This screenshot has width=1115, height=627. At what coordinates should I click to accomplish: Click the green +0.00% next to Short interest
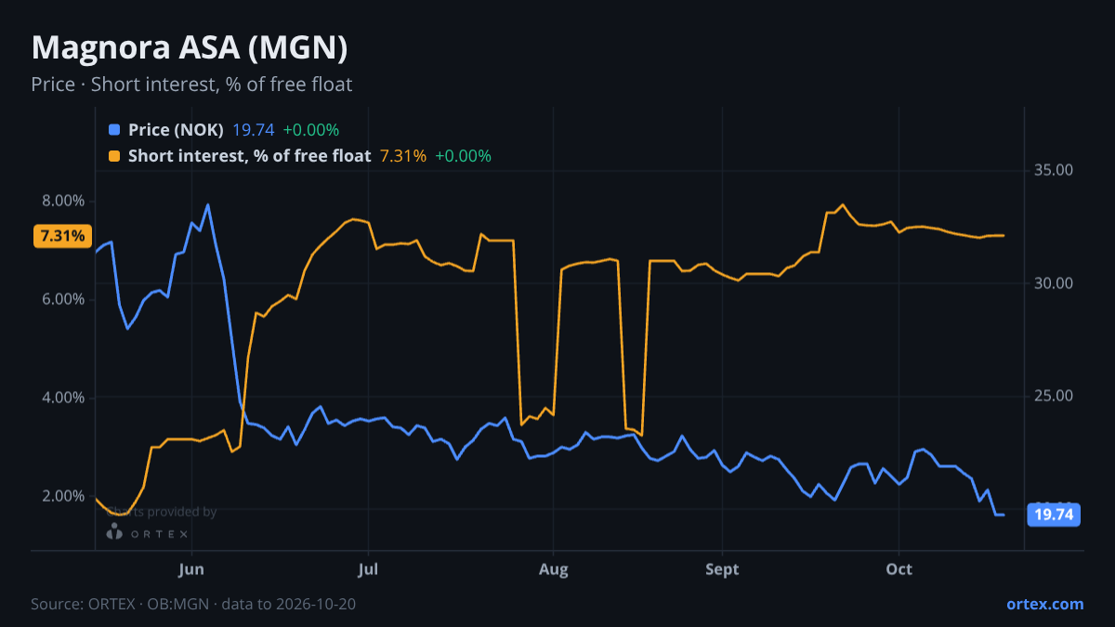463,156
